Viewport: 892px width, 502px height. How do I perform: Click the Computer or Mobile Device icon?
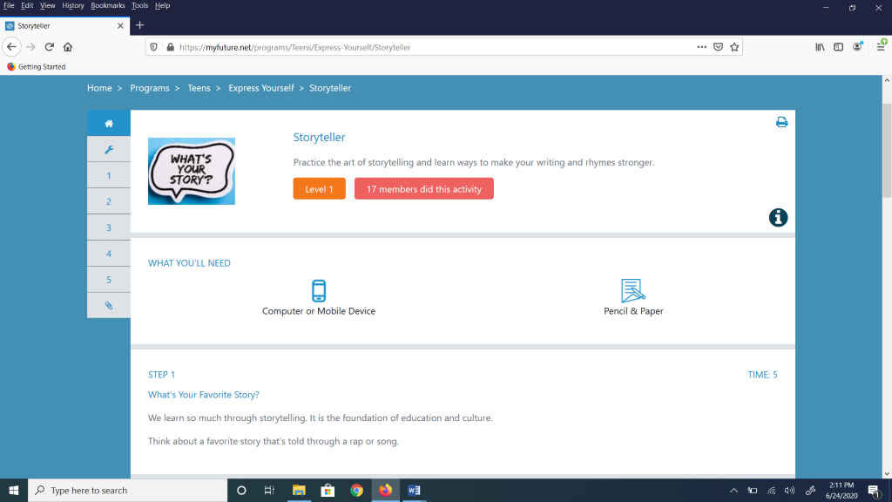319,290
